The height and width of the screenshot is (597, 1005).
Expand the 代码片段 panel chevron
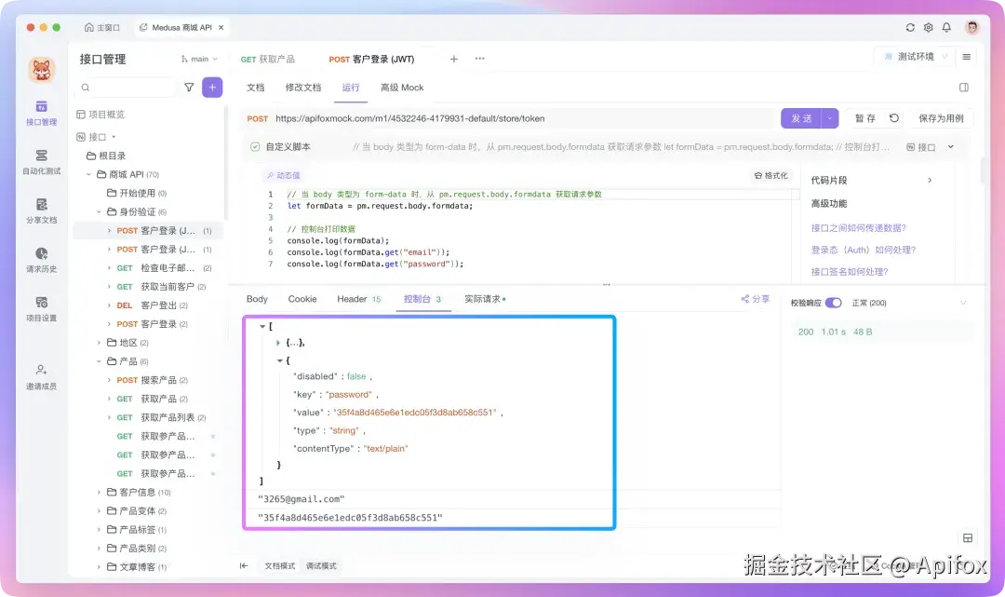[x=930, y=180]
